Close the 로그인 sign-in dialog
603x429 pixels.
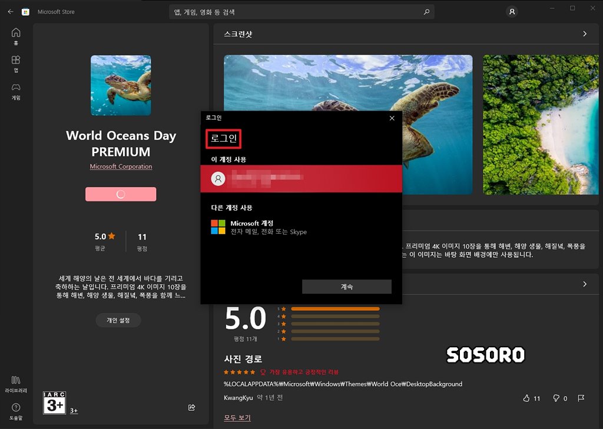[x=392, y=118]
